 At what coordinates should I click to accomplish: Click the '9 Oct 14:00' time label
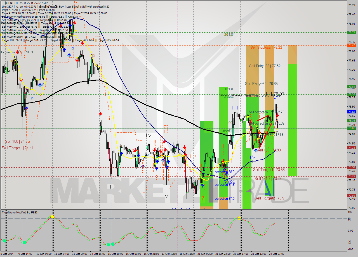25,254
